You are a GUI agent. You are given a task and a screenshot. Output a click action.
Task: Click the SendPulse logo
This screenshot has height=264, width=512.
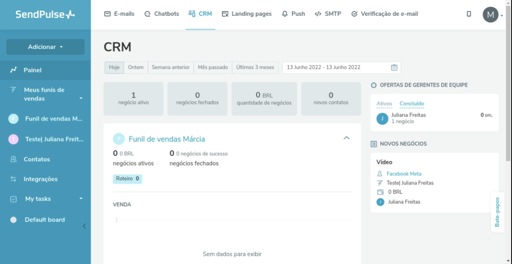(45, 14)
